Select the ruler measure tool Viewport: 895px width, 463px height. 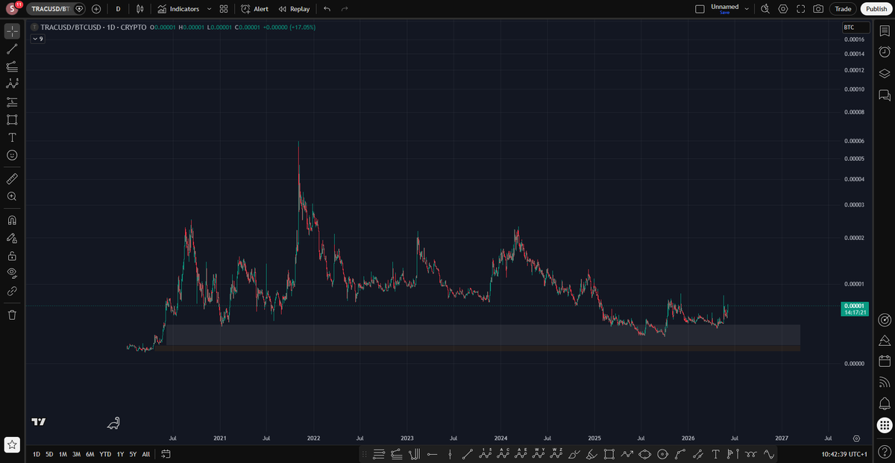[12, 179]
